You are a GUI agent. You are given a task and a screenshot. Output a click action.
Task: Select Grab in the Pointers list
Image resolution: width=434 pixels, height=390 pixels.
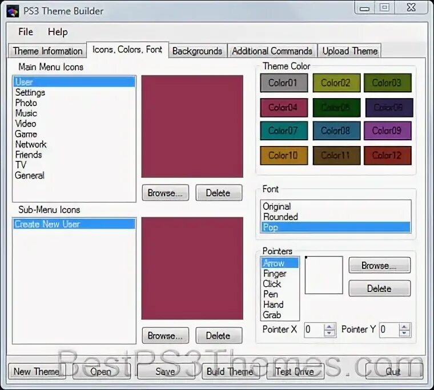[280, 315]
